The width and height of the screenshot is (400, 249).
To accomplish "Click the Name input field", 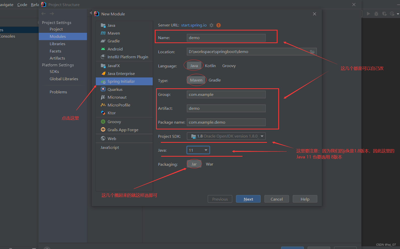I will (x=226, y=38).
